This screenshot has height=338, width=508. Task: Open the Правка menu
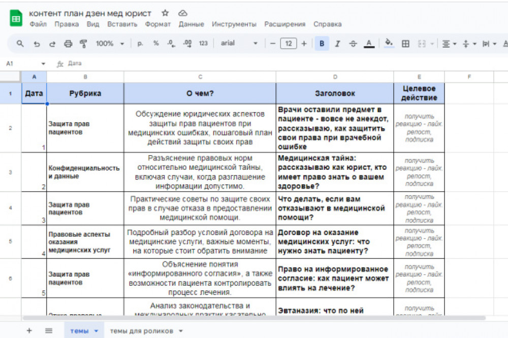(x=67, y=24)
